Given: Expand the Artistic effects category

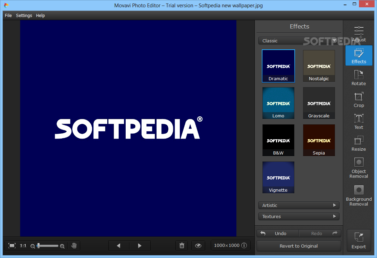Looking at the screenshot, I should (x=299, y=205).
